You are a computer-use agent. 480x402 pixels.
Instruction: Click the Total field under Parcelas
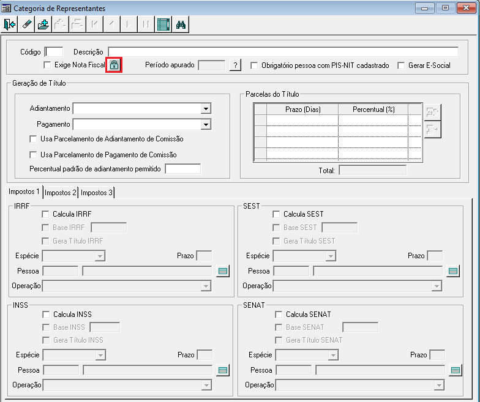pos(372,170)
